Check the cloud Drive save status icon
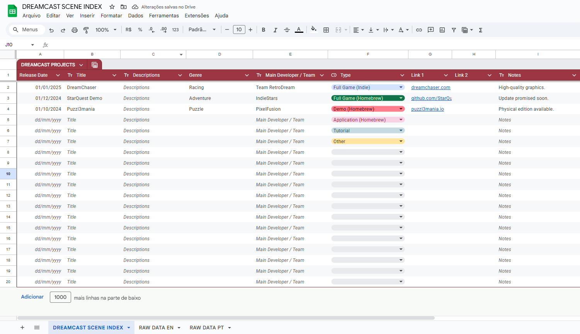Screen dimensions: 580x334 [135, 7]
